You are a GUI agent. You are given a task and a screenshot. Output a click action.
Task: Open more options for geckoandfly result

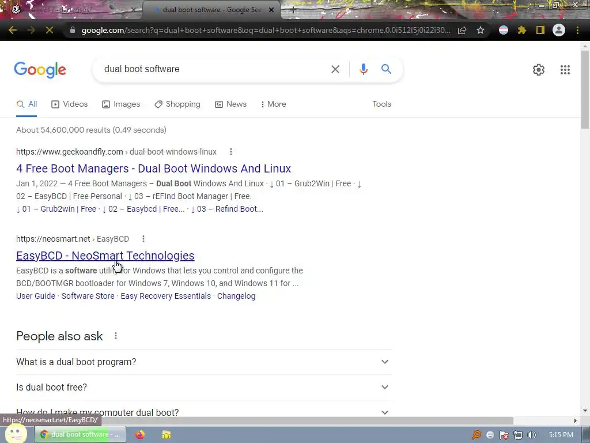click(x=231, y=152)
